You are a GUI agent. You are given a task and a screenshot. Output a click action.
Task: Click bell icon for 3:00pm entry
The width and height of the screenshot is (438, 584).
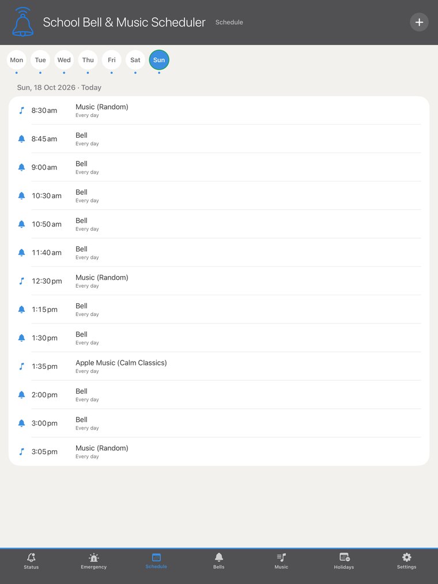(21, 423)
